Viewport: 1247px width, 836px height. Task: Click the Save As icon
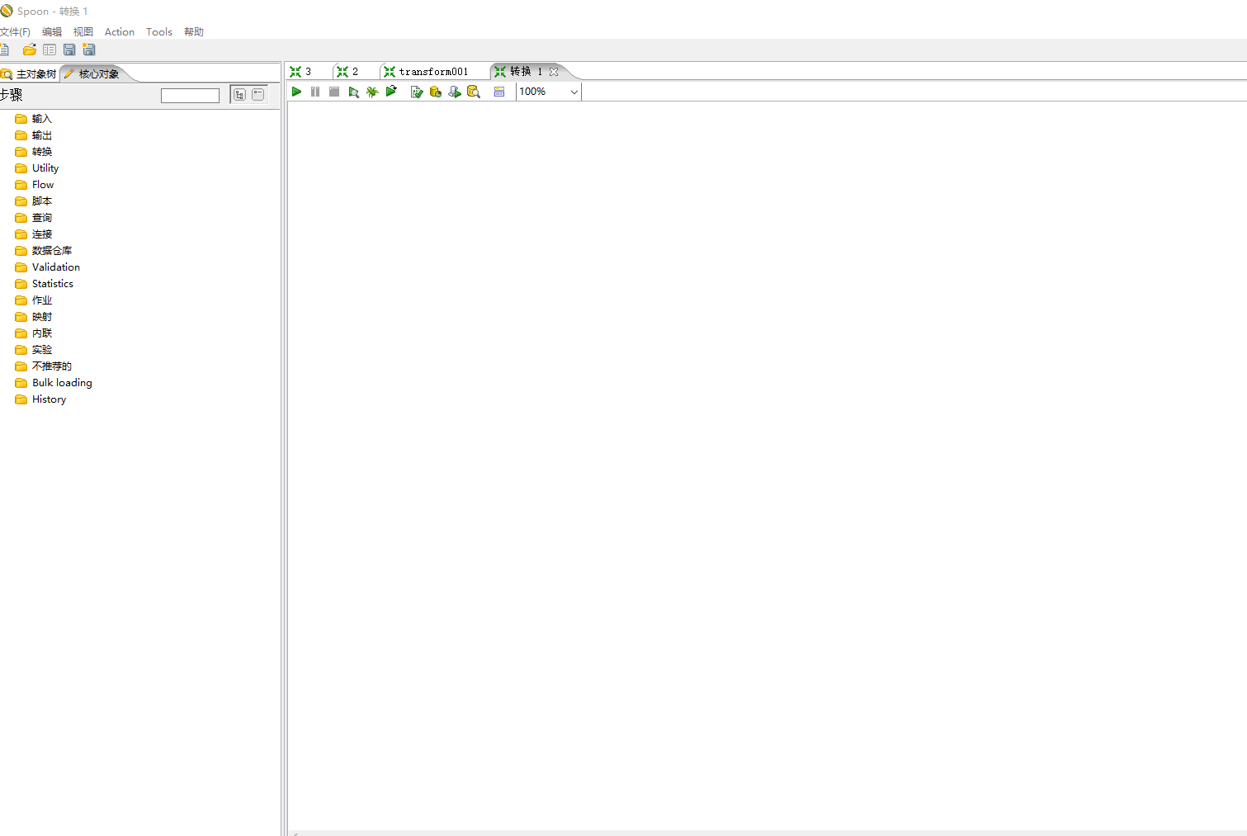click(x=89, y=50)
